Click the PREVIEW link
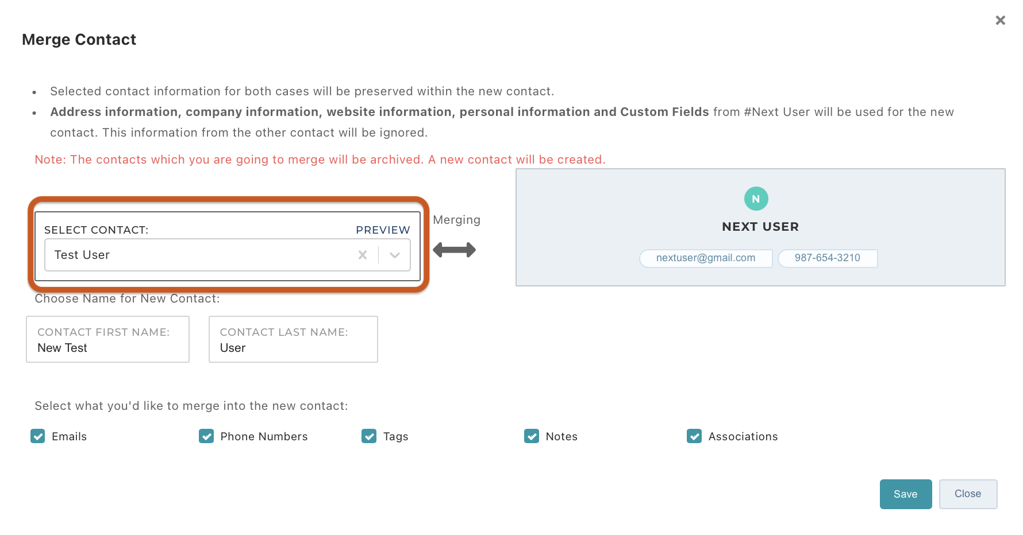Image resolution: width=1023 pixels, height=535 pixels. [383, 230]
